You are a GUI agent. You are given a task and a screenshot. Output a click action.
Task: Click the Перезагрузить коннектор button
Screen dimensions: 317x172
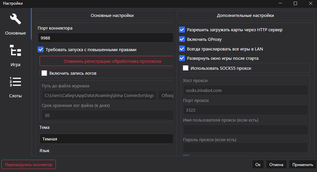(29, 165)
